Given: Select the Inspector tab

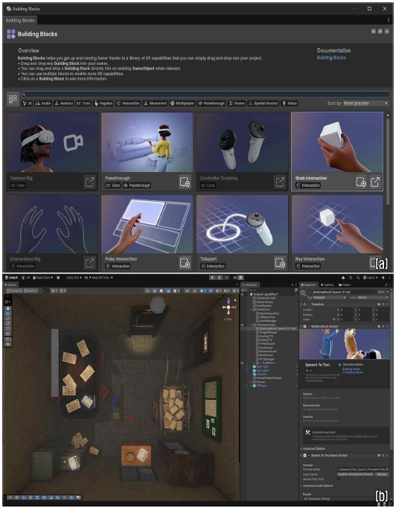Looking at the screenshot, I should (x=309, y=285).
